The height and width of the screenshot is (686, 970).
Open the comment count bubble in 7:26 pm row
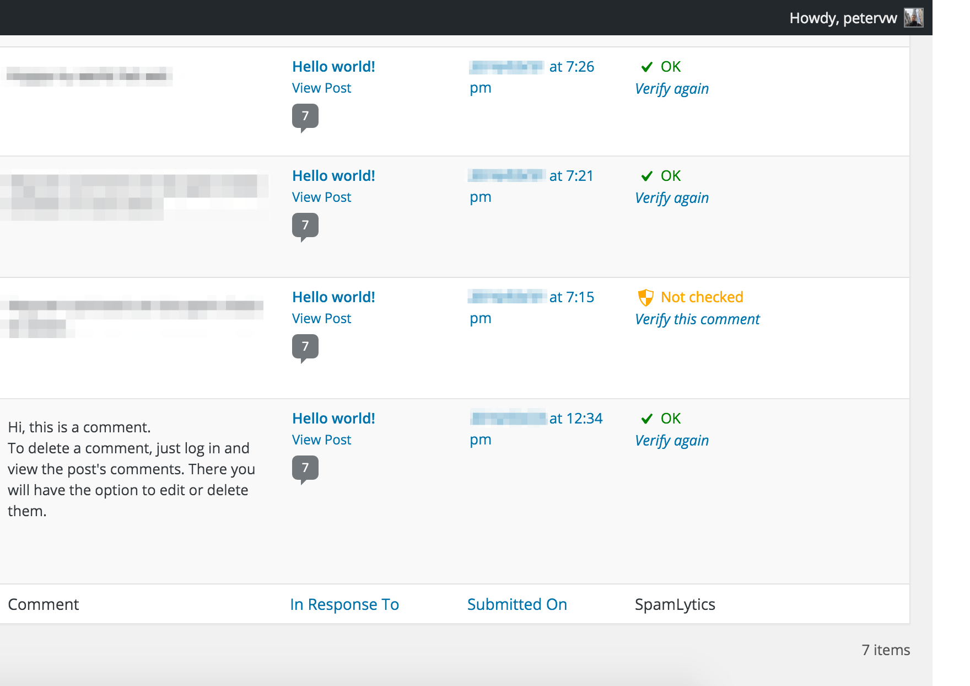[x=305, y=117]
